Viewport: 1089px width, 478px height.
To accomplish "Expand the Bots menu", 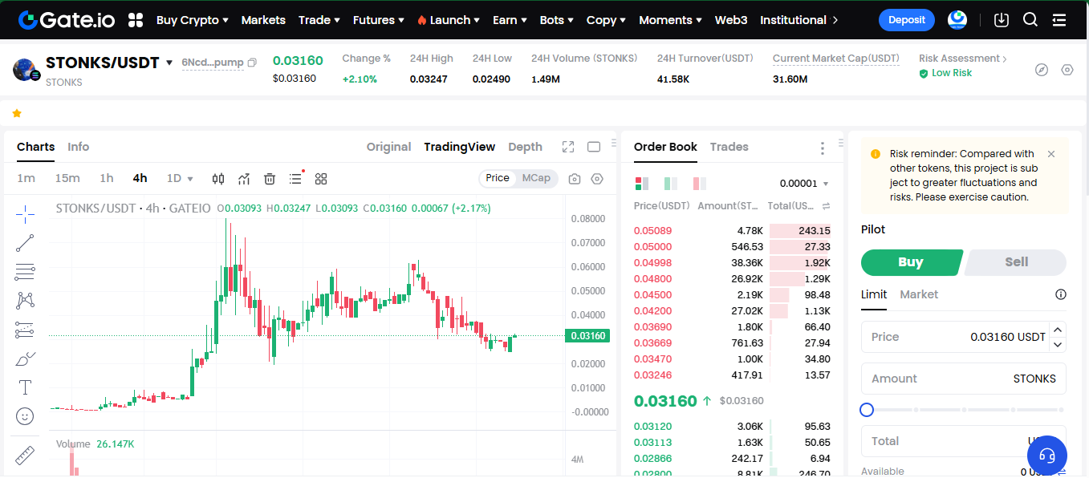I will click(x=557, y=20).
